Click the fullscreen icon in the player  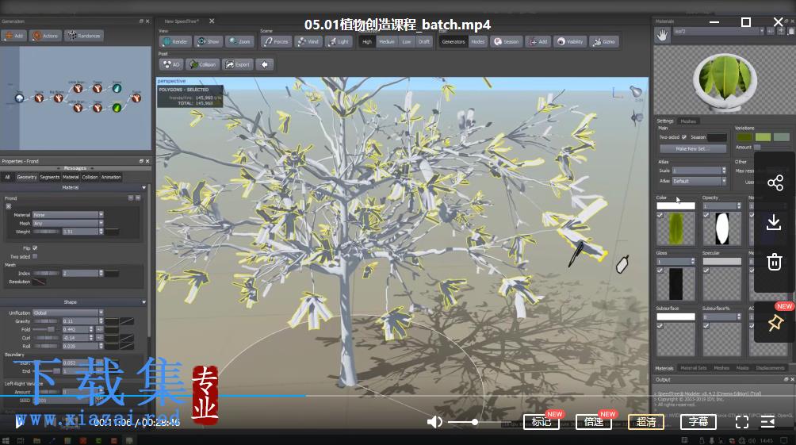pos(741,422)
